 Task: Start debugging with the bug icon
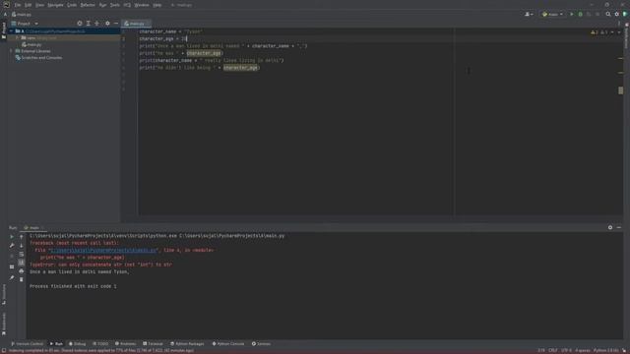pos(580,14)
